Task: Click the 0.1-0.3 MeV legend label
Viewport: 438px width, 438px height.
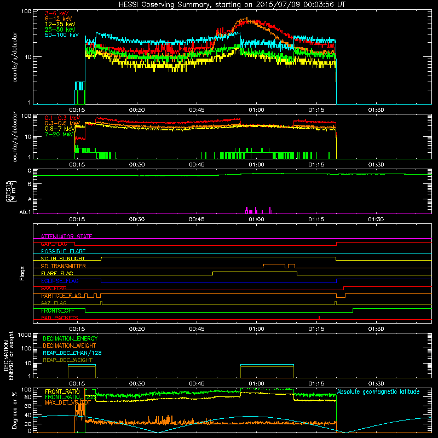Action: tap(62, 118)
